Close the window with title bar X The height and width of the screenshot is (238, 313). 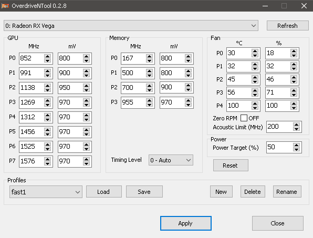[x=304, y=6]
